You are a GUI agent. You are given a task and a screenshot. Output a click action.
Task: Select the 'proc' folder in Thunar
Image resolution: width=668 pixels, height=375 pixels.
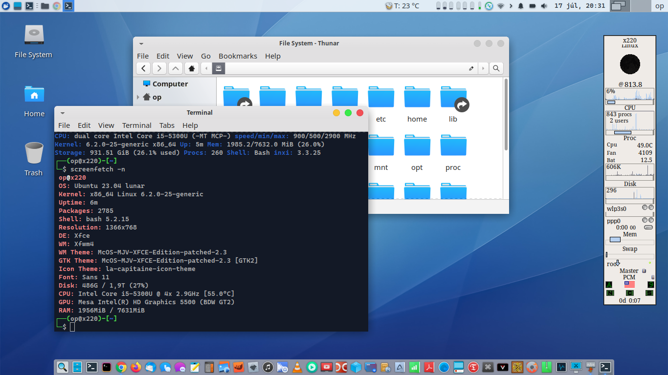(453, 153)
